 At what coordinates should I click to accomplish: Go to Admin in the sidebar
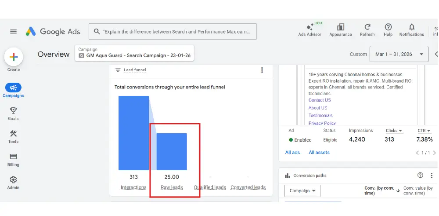tap(13, 182)
